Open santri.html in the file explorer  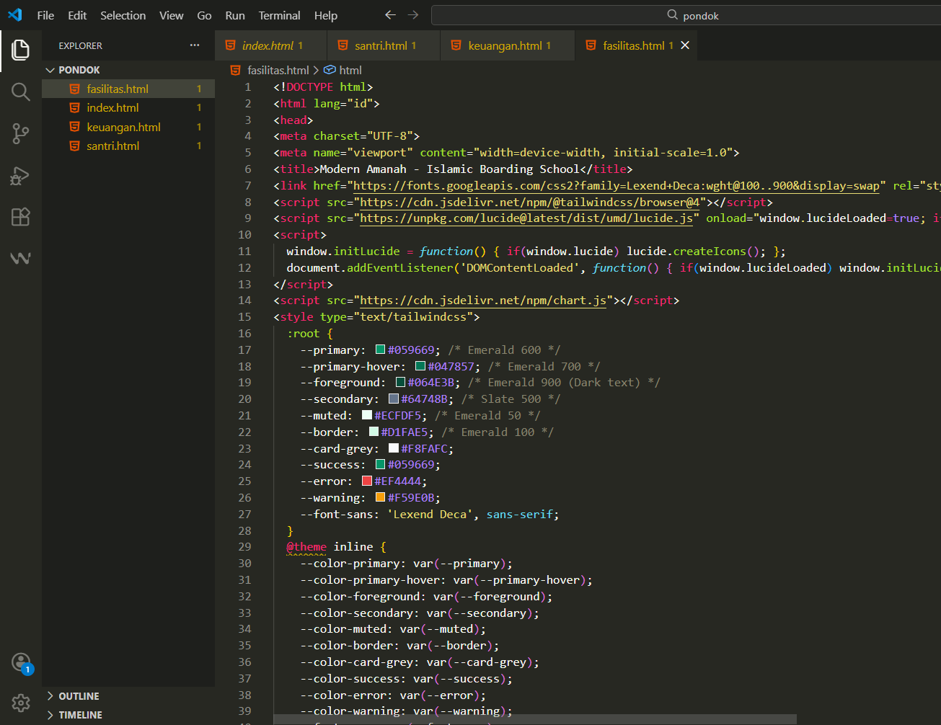[112, 146]
